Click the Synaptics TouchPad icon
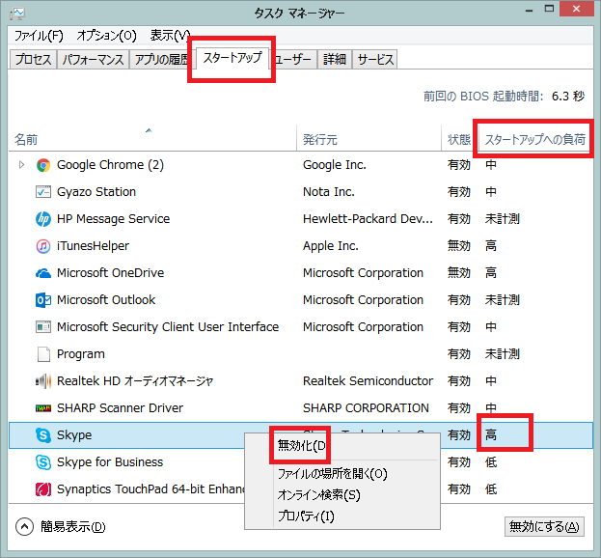 pyautogui.click(x=43, y=489)
